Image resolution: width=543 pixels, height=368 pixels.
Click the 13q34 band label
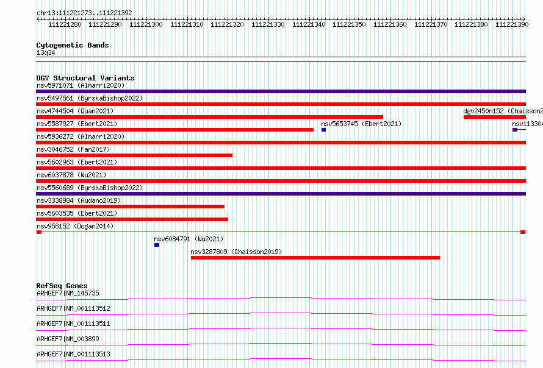tap(46, 52)
